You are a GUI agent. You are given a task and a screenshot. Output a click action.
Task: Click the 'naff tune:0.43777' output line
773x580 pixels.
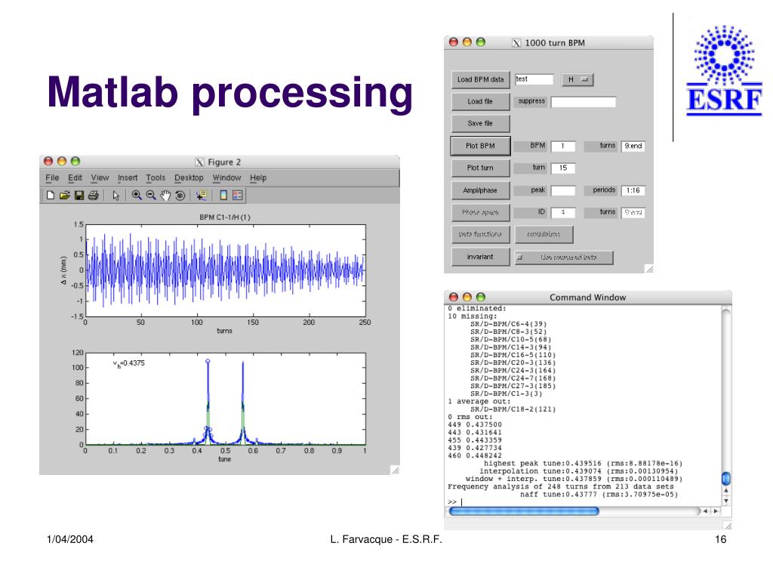tap(599, 495)
